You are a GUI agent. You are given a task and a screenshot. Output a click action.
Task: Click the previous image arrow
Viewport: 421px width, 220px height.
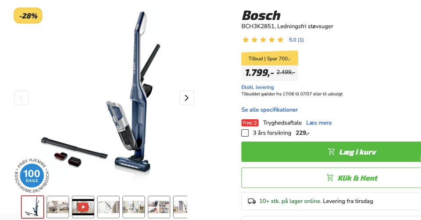(x=21, y=98)
